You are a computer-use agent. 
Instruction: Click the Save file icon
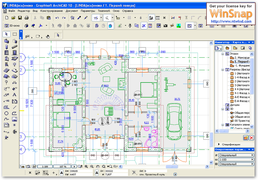20,18
